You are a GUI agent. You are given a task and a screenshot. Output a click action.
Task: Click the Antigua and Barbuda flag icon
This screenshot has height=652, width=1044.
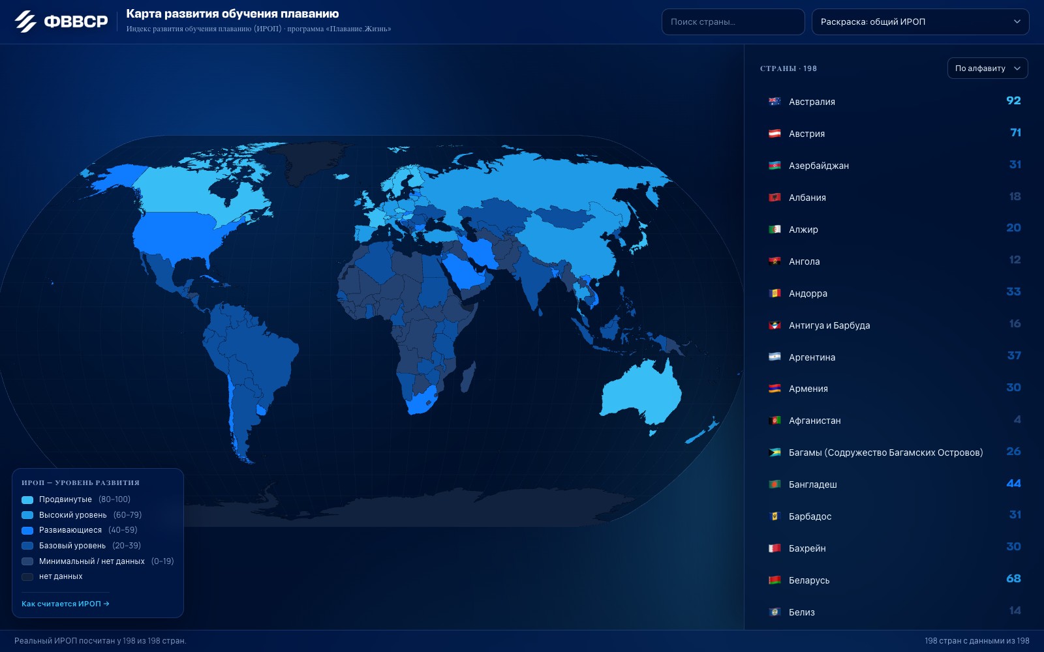775,325
